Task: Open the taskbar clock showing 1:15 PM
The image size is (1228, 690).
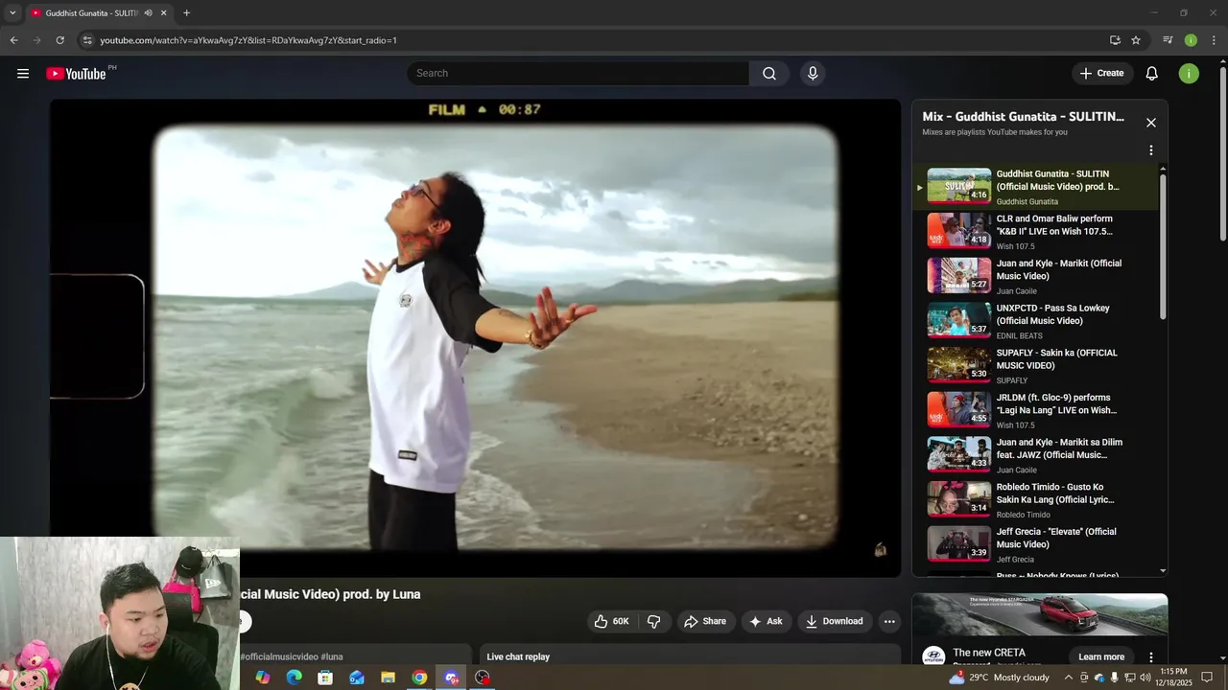Action: (1174, 678)
